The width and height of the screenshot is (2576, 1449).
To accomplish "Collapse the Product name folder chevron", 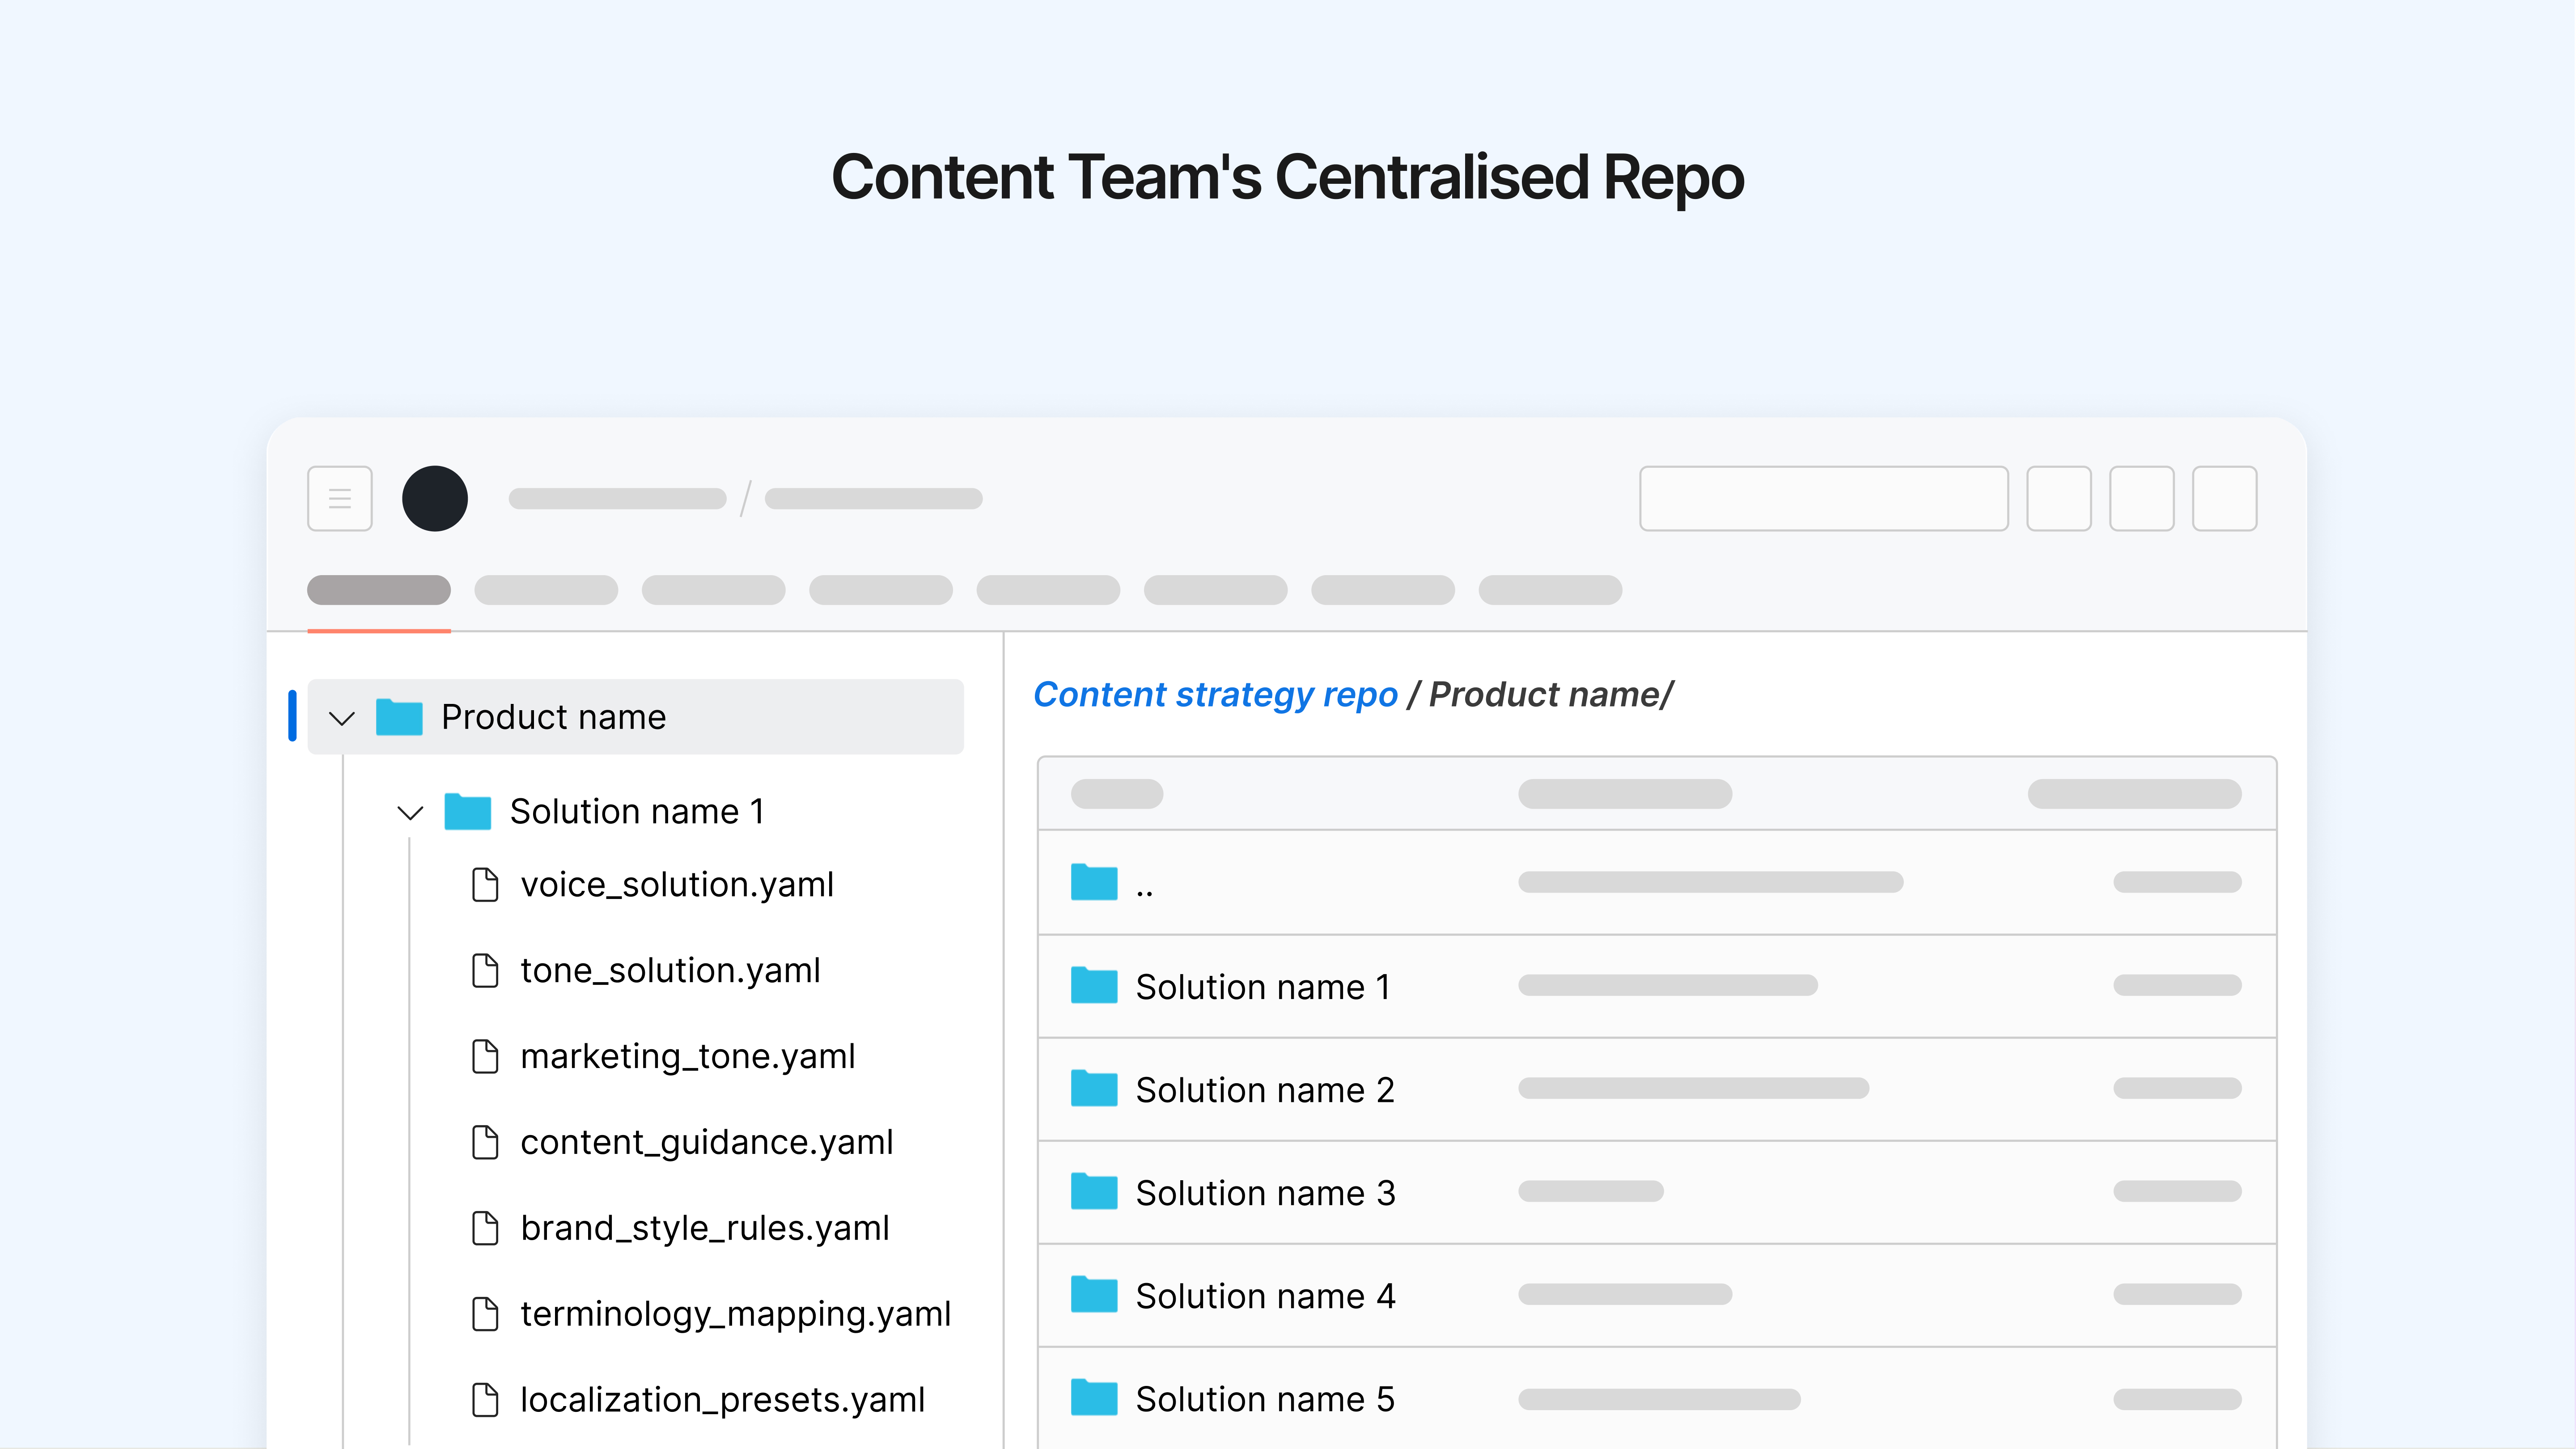I will click(x=342, y=718).
